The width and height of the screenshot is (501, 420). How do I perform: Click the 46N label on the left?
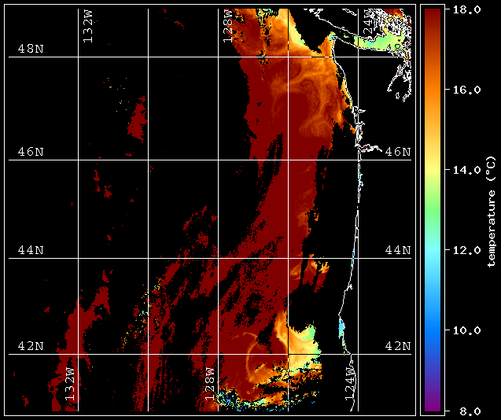[31, 151]
